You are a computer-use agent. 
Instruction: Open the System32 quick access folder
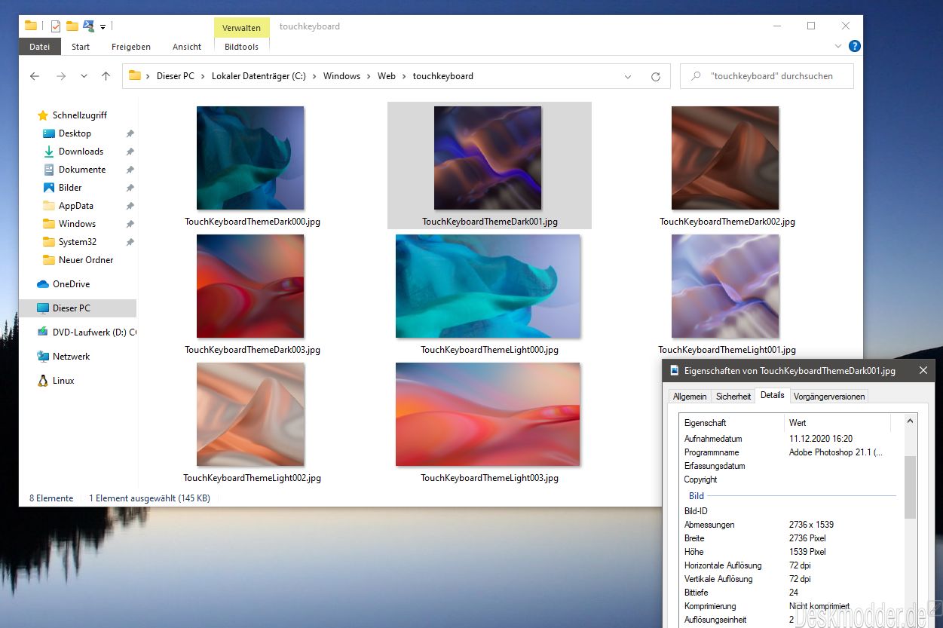point(78,242)
